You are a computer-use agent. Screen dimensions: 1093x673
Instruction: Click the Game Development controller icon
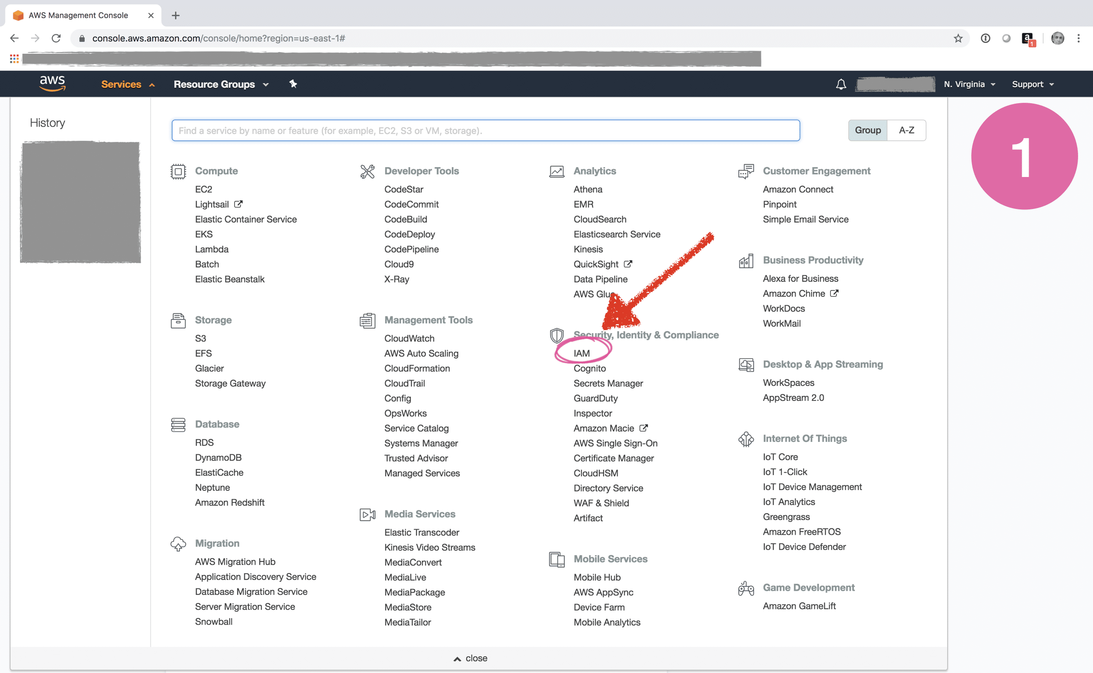(746, 589)
